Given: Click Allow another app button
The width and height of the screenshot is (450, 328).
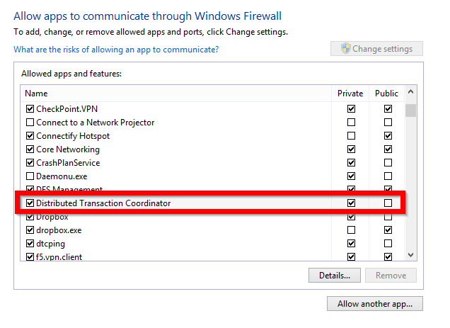Looking at the screenshot, I should tap(375, 304).
